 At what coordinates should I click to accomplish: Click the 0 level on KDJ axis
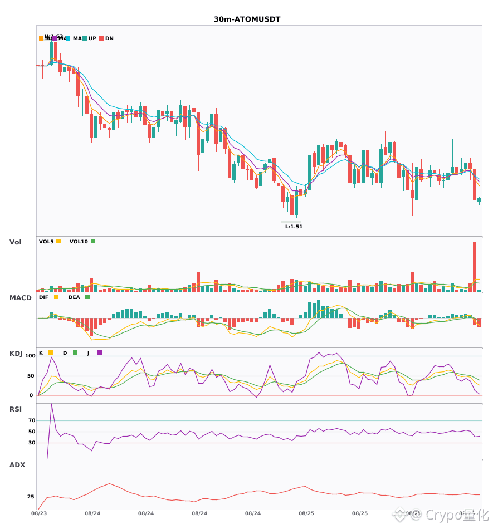(31, 395)
